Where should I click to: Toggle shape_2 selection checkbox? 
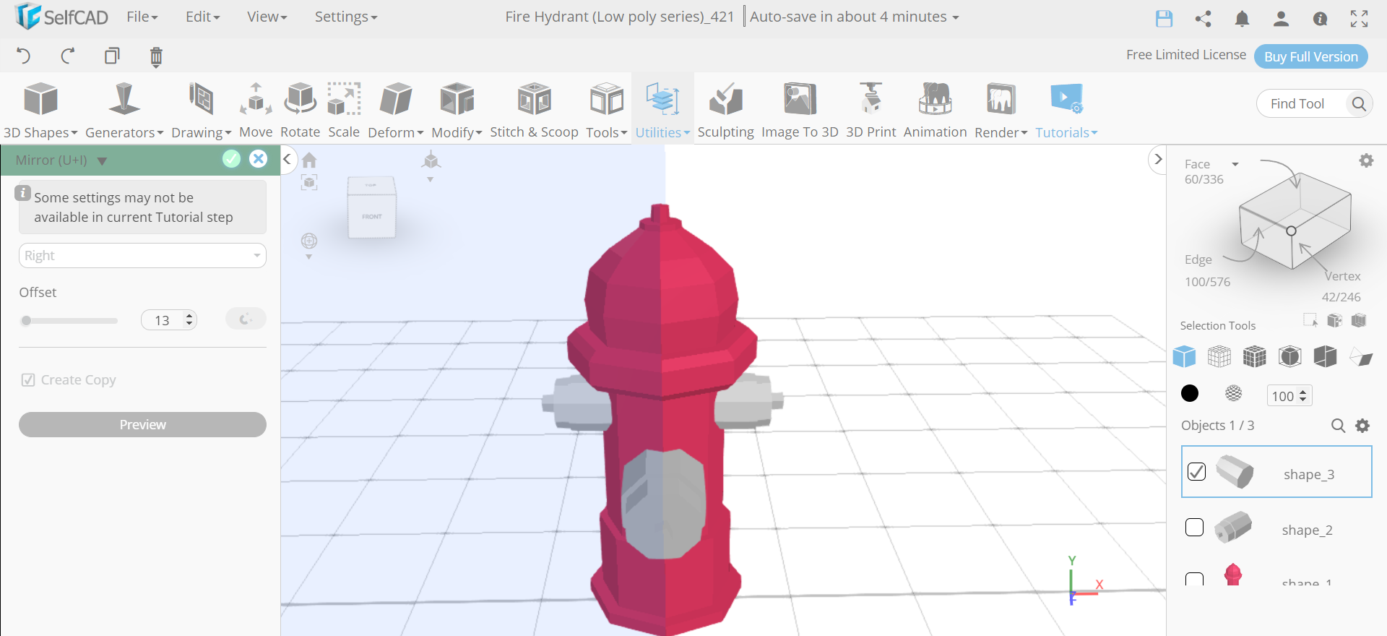pos(1195,528)
